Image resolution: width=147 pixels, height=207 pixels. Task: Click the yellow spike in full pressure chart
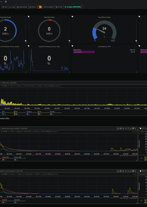click(130, 190)
